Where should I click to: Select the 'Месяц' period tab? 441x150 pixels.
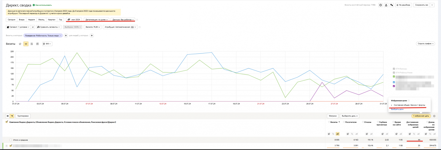(x=41, y=20)
